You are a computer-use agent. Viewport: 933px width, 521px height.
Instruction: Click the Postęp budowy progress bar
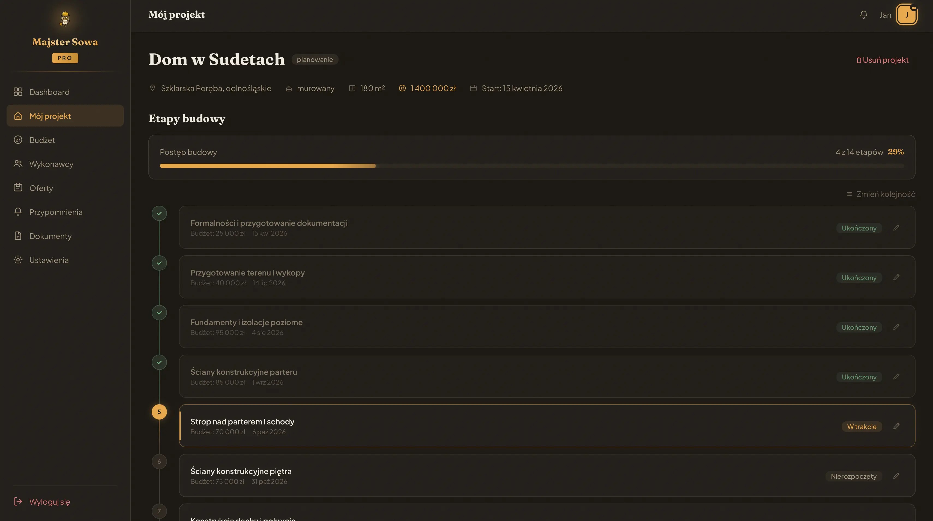tap(532, 166)
